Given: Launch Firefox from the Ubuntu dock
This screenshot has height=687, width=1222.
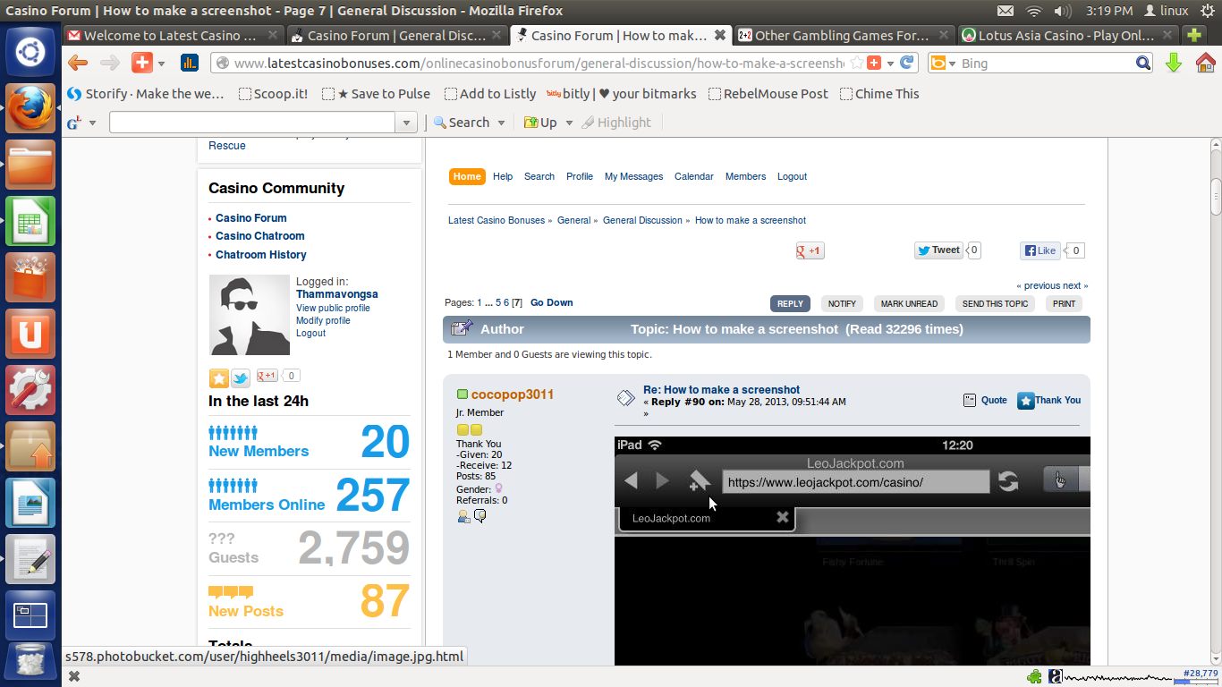Looking at the screenshot, I should coord(31,108).
